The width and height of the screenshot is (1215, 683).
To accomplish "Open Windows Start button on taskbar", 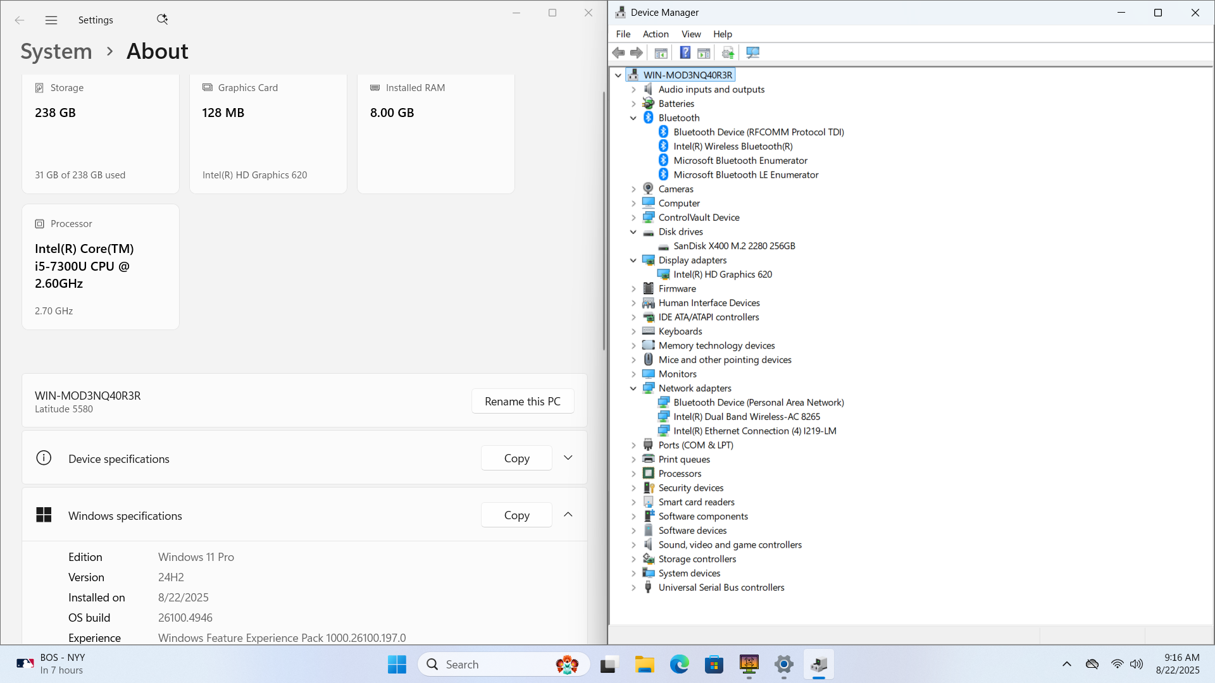I will pos(397,664).
